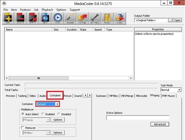Switch to the PMP Muxer tab
The height and width of the screenshot is (140, 185).
click(x=169, y=96)
